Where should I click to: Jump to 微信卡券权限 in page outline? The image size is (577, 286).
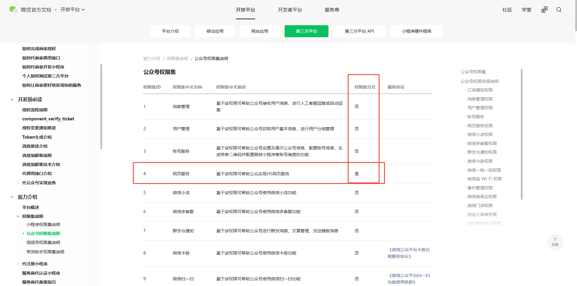[480, 161]
